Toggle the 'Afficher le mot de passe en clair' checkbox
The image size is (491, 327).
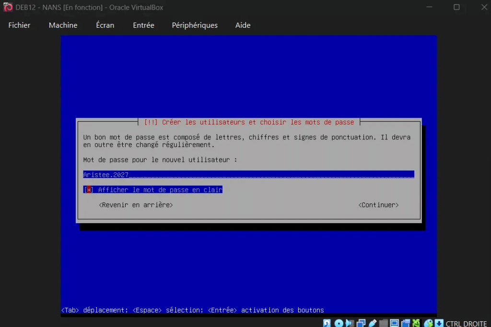[88, 190]
